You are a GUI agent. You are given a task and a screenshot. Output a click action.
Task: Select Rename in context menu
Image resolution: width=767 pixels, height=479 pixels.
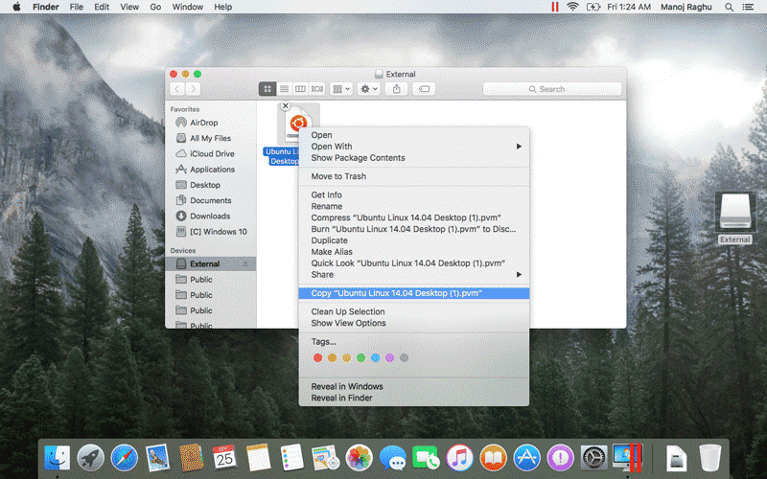coord(414,206)
